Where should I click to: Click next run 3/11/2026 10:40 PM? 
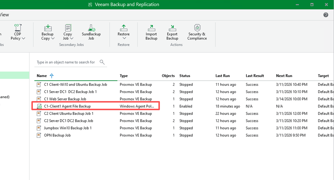[x=292, y=84]
